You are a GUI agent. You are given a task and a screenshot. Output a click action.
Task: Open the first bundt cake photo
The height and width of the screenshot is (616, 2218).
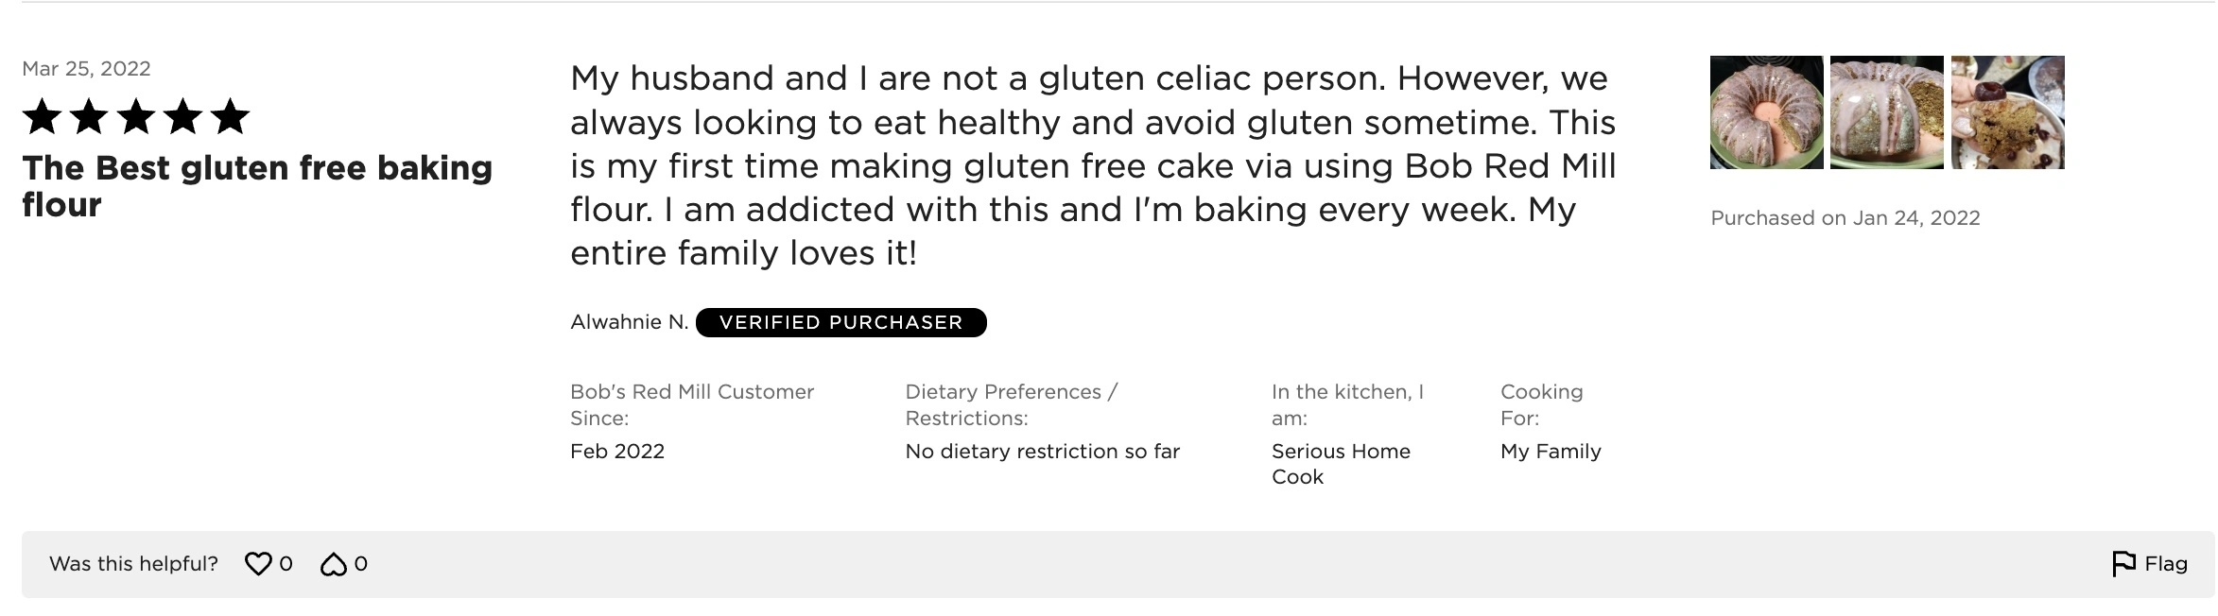click(x=1766, y=112)
